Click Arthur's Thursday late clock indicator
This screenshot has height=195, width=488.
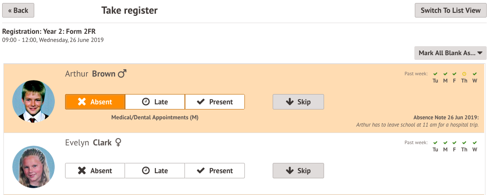click(464, 74)
